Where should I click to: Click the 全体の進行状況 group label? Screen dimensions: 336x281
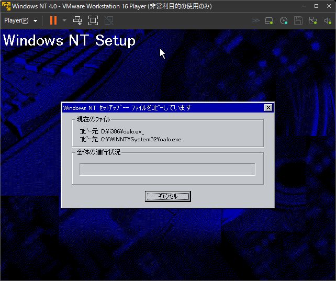pos(98,152)
